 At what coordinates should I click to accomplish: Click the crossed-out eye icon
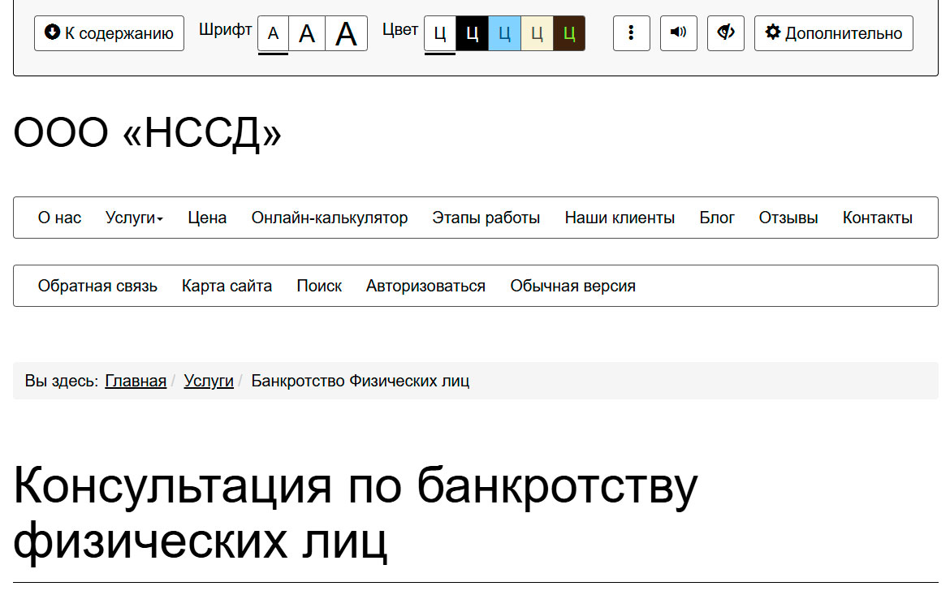point(725,33)
